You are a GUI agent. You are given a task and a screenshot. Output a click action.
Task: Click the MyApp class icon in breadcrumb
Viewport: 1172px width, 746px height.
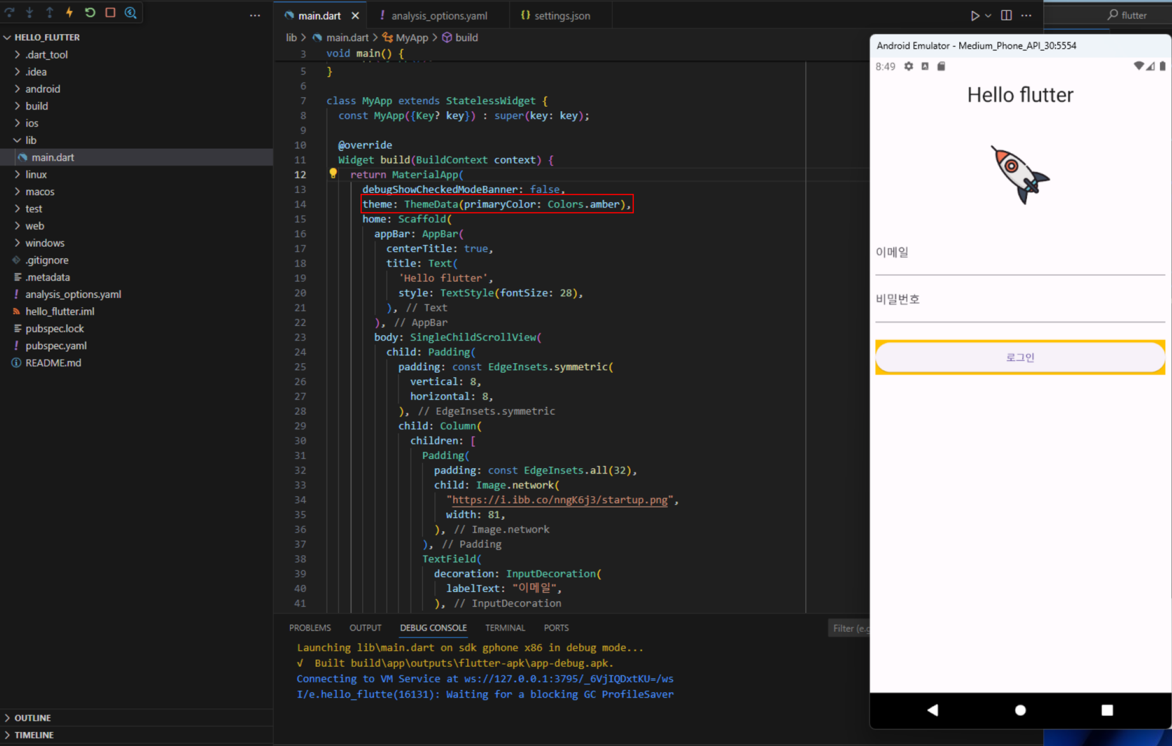point(388,37)
